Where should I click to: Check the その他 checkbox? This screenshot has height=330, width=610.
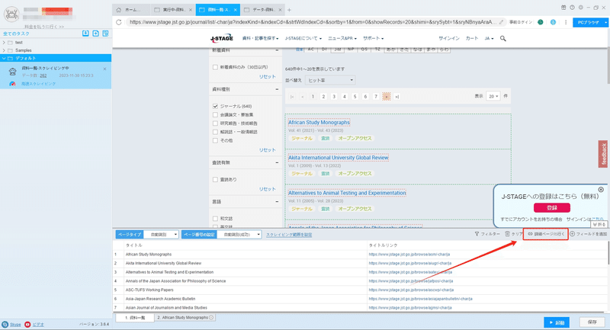[215, 140]
